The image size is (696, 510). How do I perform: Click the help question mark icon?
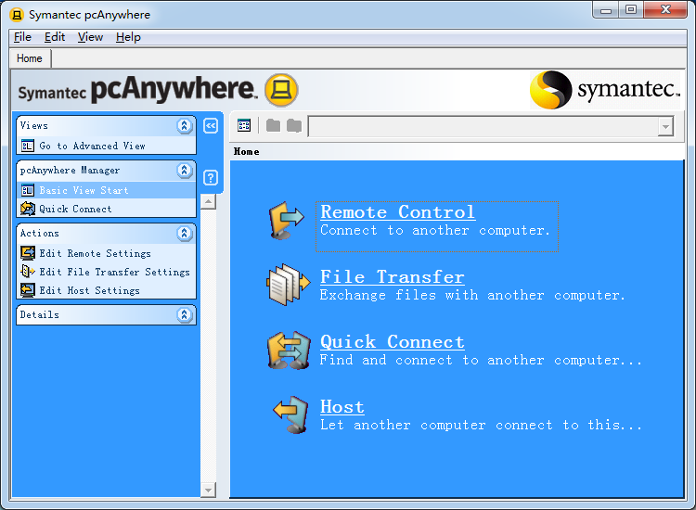tap(211, 177)
